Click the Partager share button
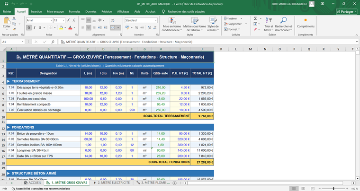This screenshot has height=191, width=360. click(x=344, y=11)
